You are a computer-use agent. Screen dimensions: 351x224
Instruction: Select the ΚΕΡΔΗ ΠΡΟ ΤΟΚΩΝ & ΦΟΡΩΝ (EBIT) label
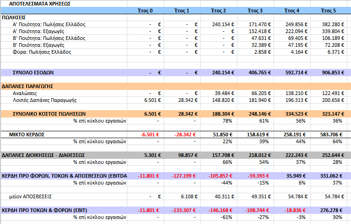44,210
